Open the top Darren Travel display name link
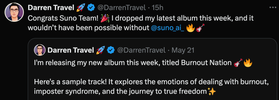 click(51, 8)
